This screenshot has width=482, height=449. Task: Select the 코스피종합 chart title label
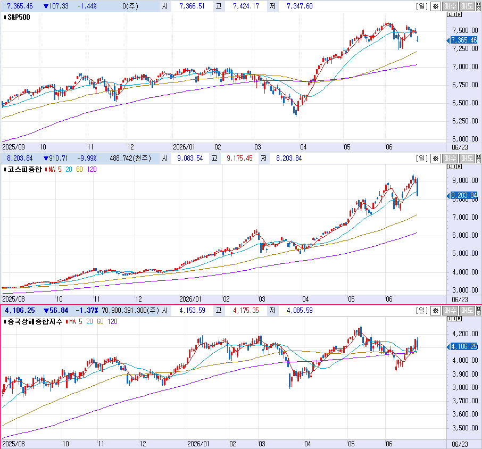24,169
